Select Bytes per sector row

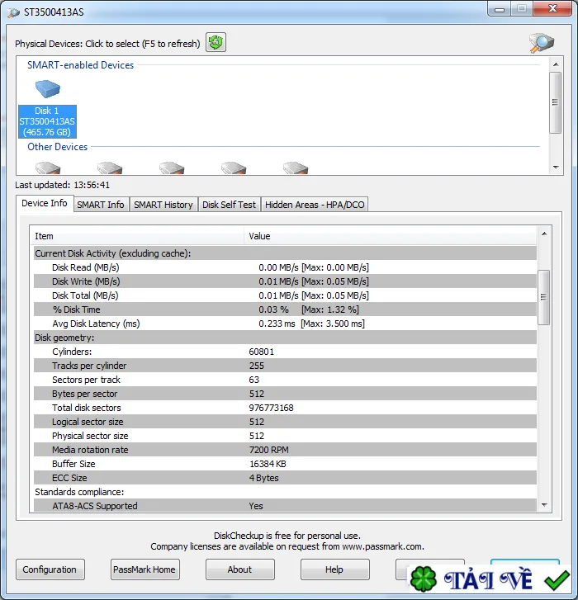(x=285, y=394)
